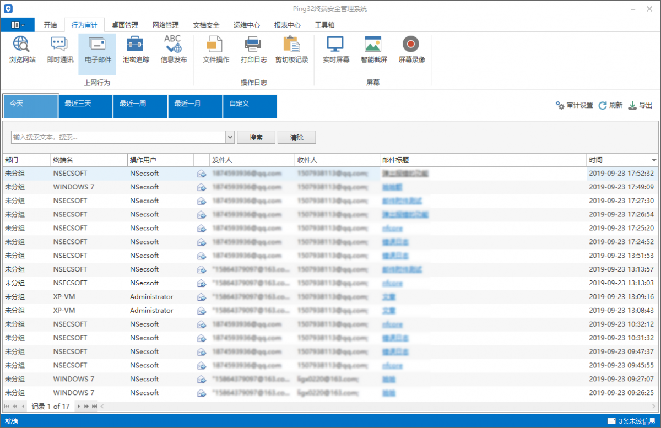Switch to the 桌面管理 ribbon tab

coord(125,25)
